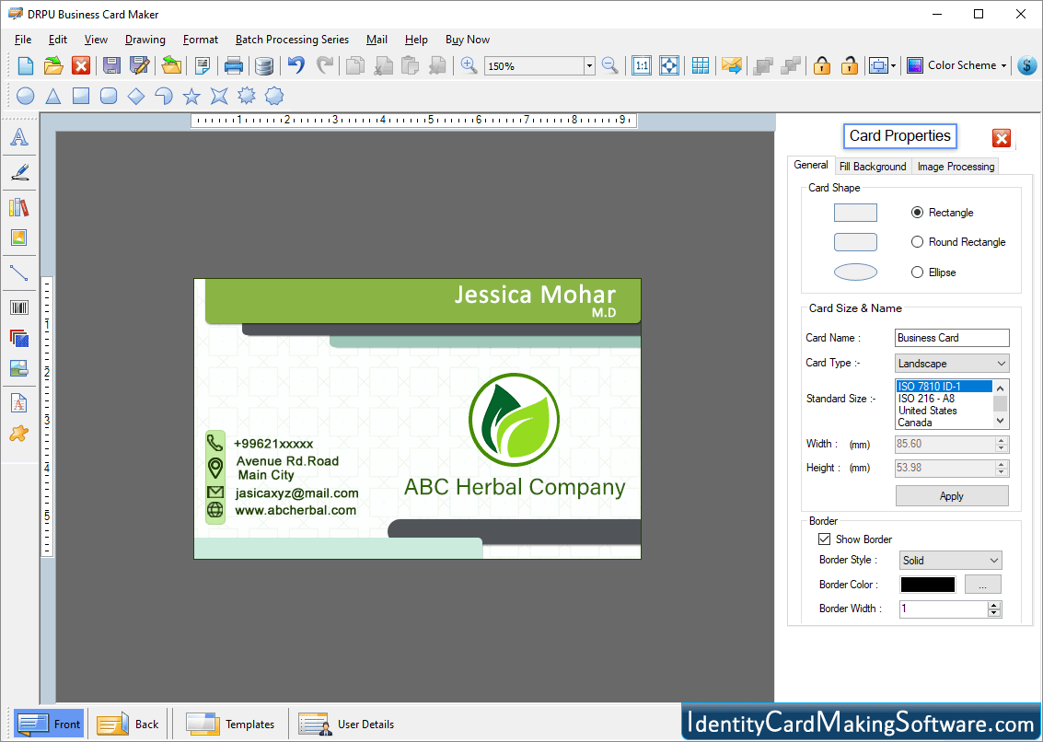Click the red close-document icon
The image size is (1043, 742).
81,65
